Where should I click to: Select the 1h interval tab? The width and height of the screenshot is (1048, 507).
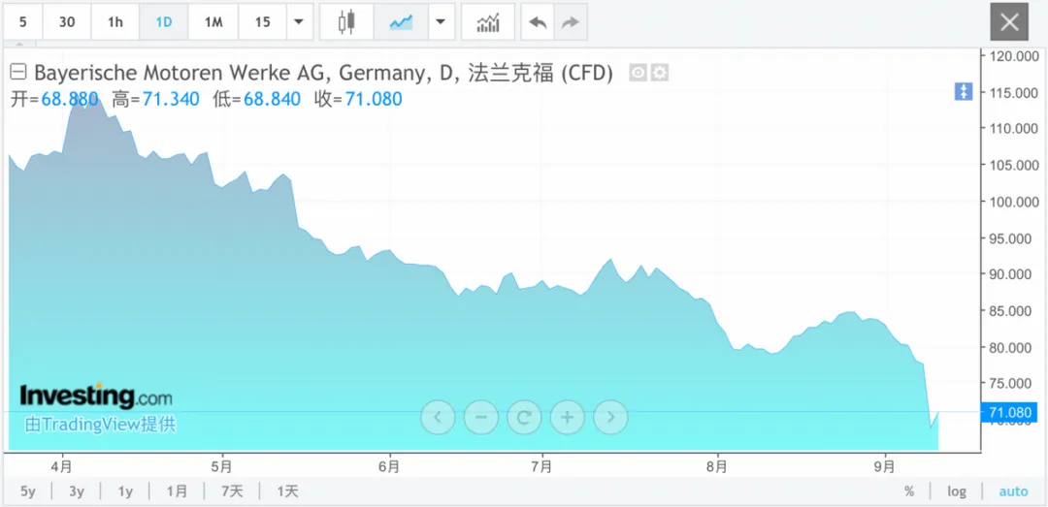[115, 22]
